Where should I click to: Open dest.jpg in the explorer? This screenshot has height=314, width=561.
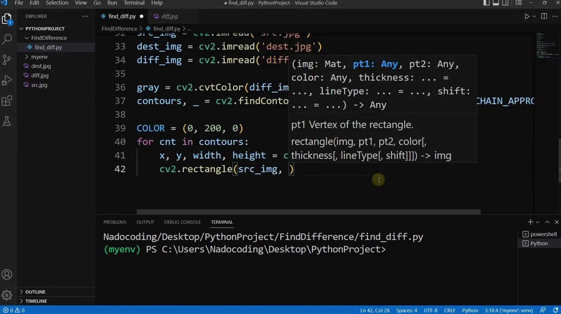click(56, 66)
